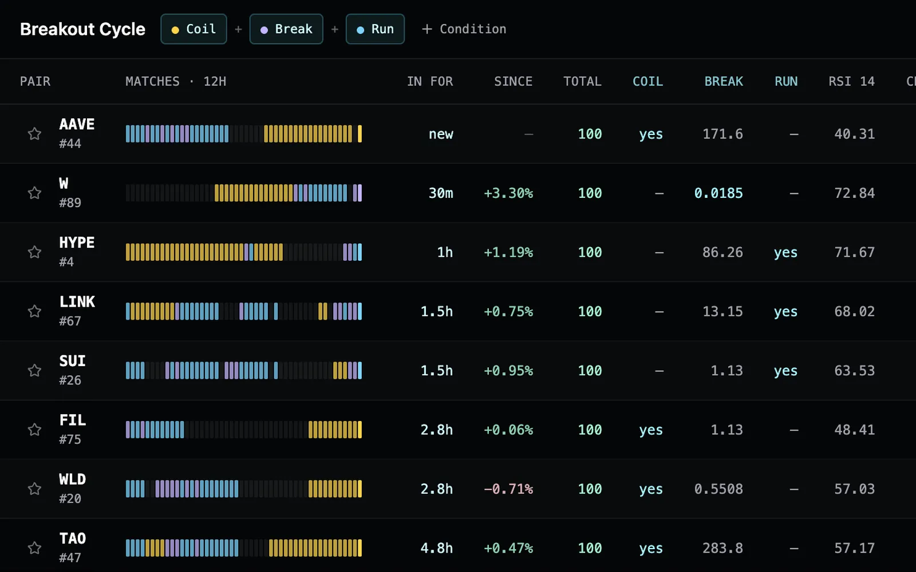This screenshot has width=916, height=572.
Task: Select the Break condition chip
Action: [x=286, y=29]
